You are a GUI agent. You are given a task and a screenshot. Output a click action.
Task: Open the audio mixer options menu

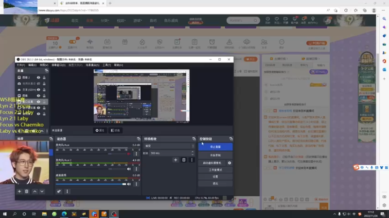pyautogui.click(x=67, y=191)
